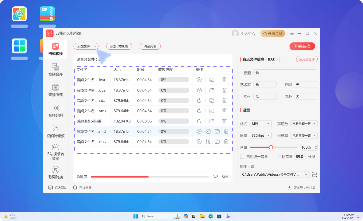Play the 音频文件名....kya audio file
This screenshot has width=363, height=221.
[199, 80]
